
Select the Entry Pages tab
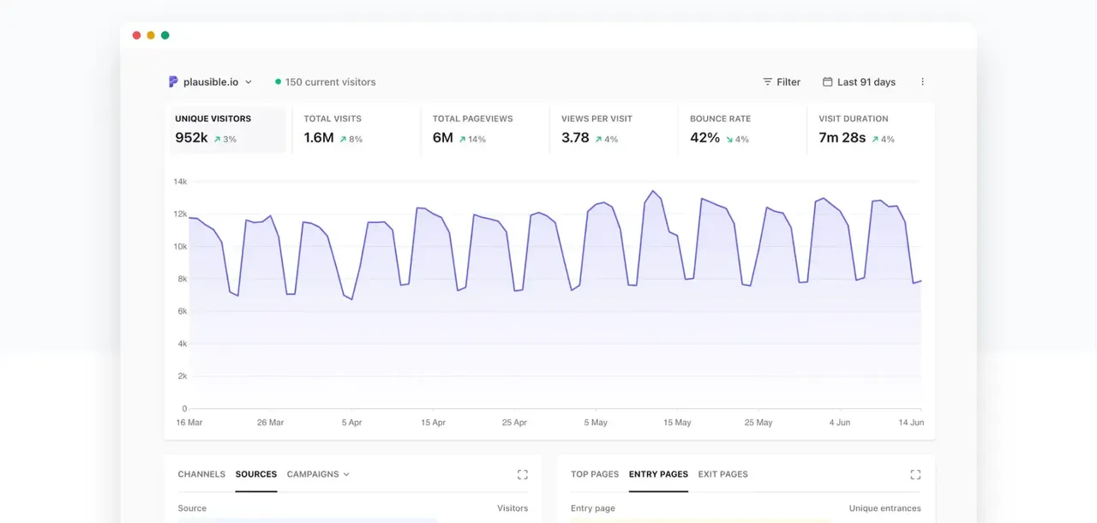pyautogui.click(x=658, y=474)
